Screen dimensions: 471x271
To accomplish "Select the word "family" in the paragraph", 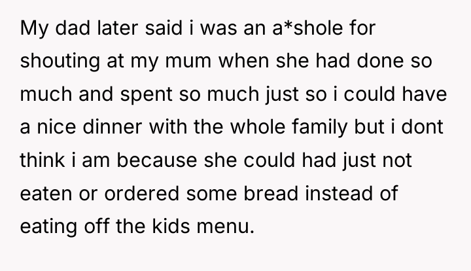I will coord(320,127).
